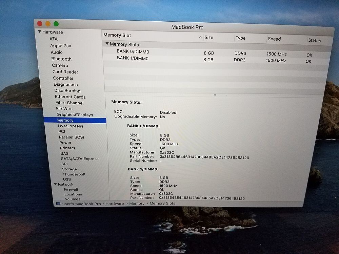This screenshot has width=339, height=254.
Task: Open Graphics/Displays entry
Action: 75,115
